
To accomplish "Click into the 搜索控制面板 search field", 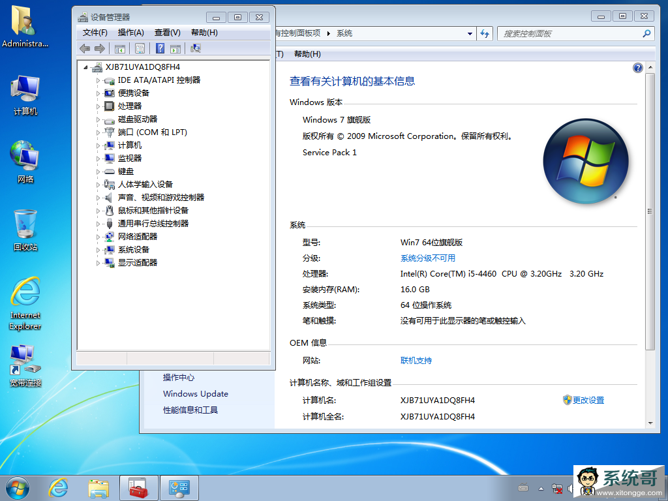I will point(570,34).
